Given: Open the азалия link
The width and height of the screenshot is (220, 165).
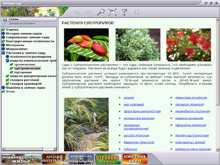Looking at the screenshot, I should pyautogui.click(x=129, y=98).
